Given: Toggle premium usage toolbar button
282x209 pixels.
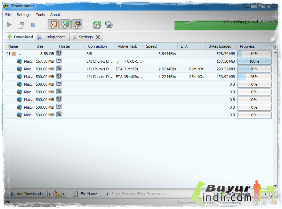Looking at the screenshot, I should coord(77,24).
